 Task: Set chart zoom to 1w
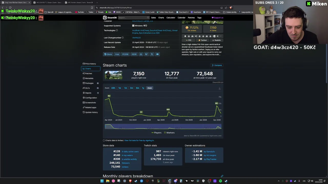(x=120, y=88)
